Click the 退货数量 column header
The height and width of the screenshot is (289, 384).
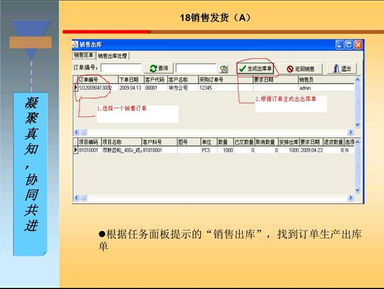[334, 142]
